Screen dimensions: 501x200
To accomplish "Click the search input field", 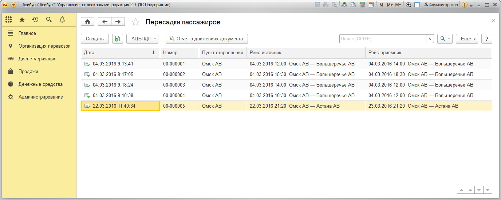I will click(x=382, y=39).
